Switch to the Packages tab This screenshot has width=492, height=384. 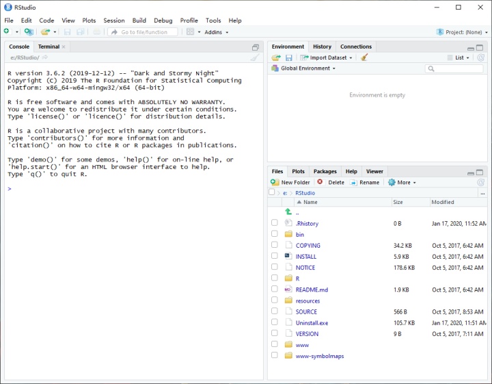pos(325,171)
